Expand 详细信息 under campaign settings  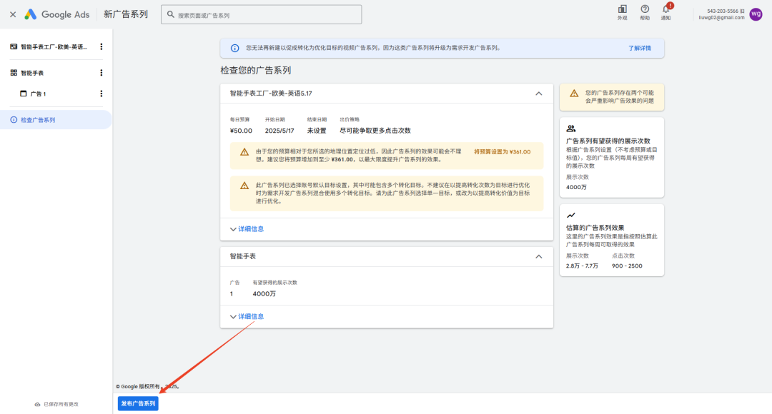coord(247,229)
